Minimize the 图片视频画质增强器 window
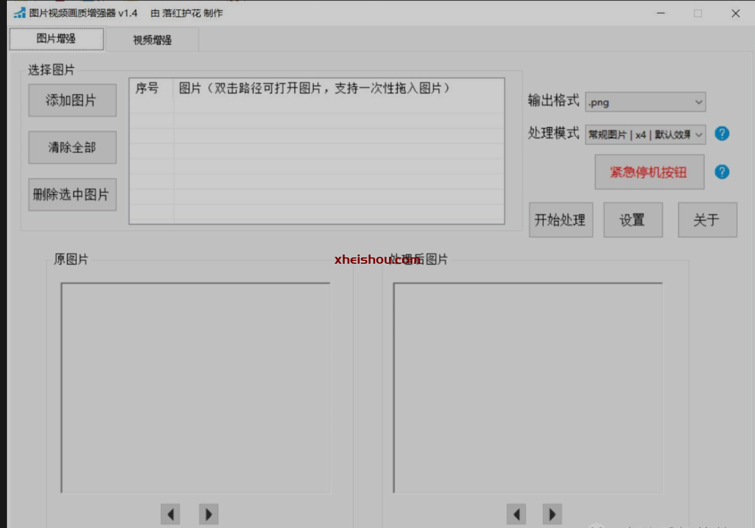 pyautogui.click(x=660, y=13)
